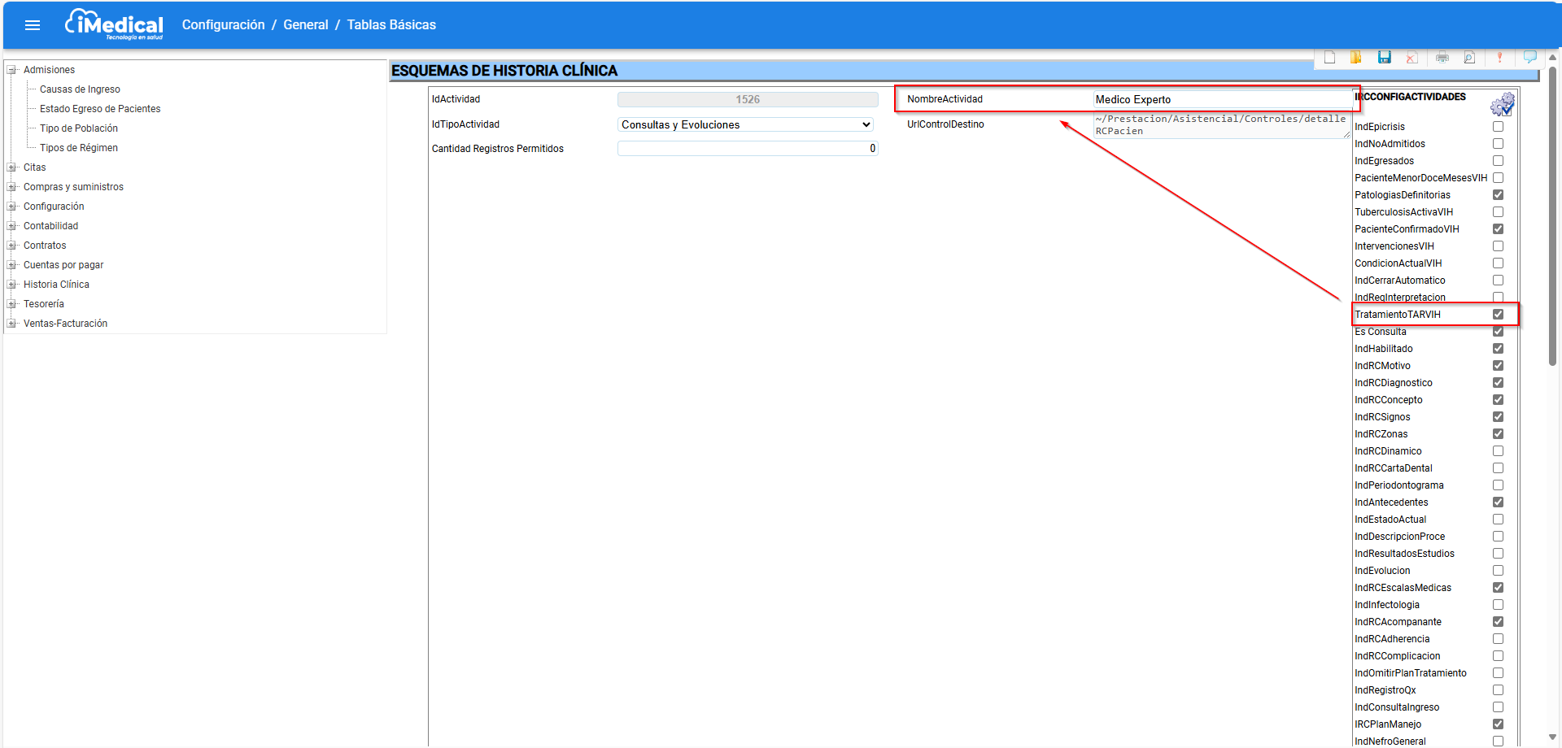Click the delete record icon with red X
Screen dimensions: 1562x748
1411,57
